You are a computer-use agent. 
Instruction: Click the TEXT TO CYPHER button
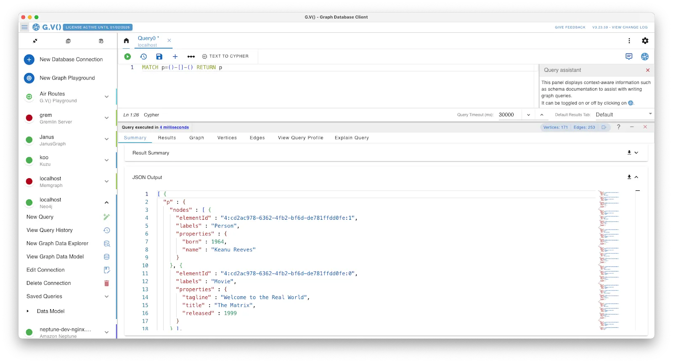point(225,56)
